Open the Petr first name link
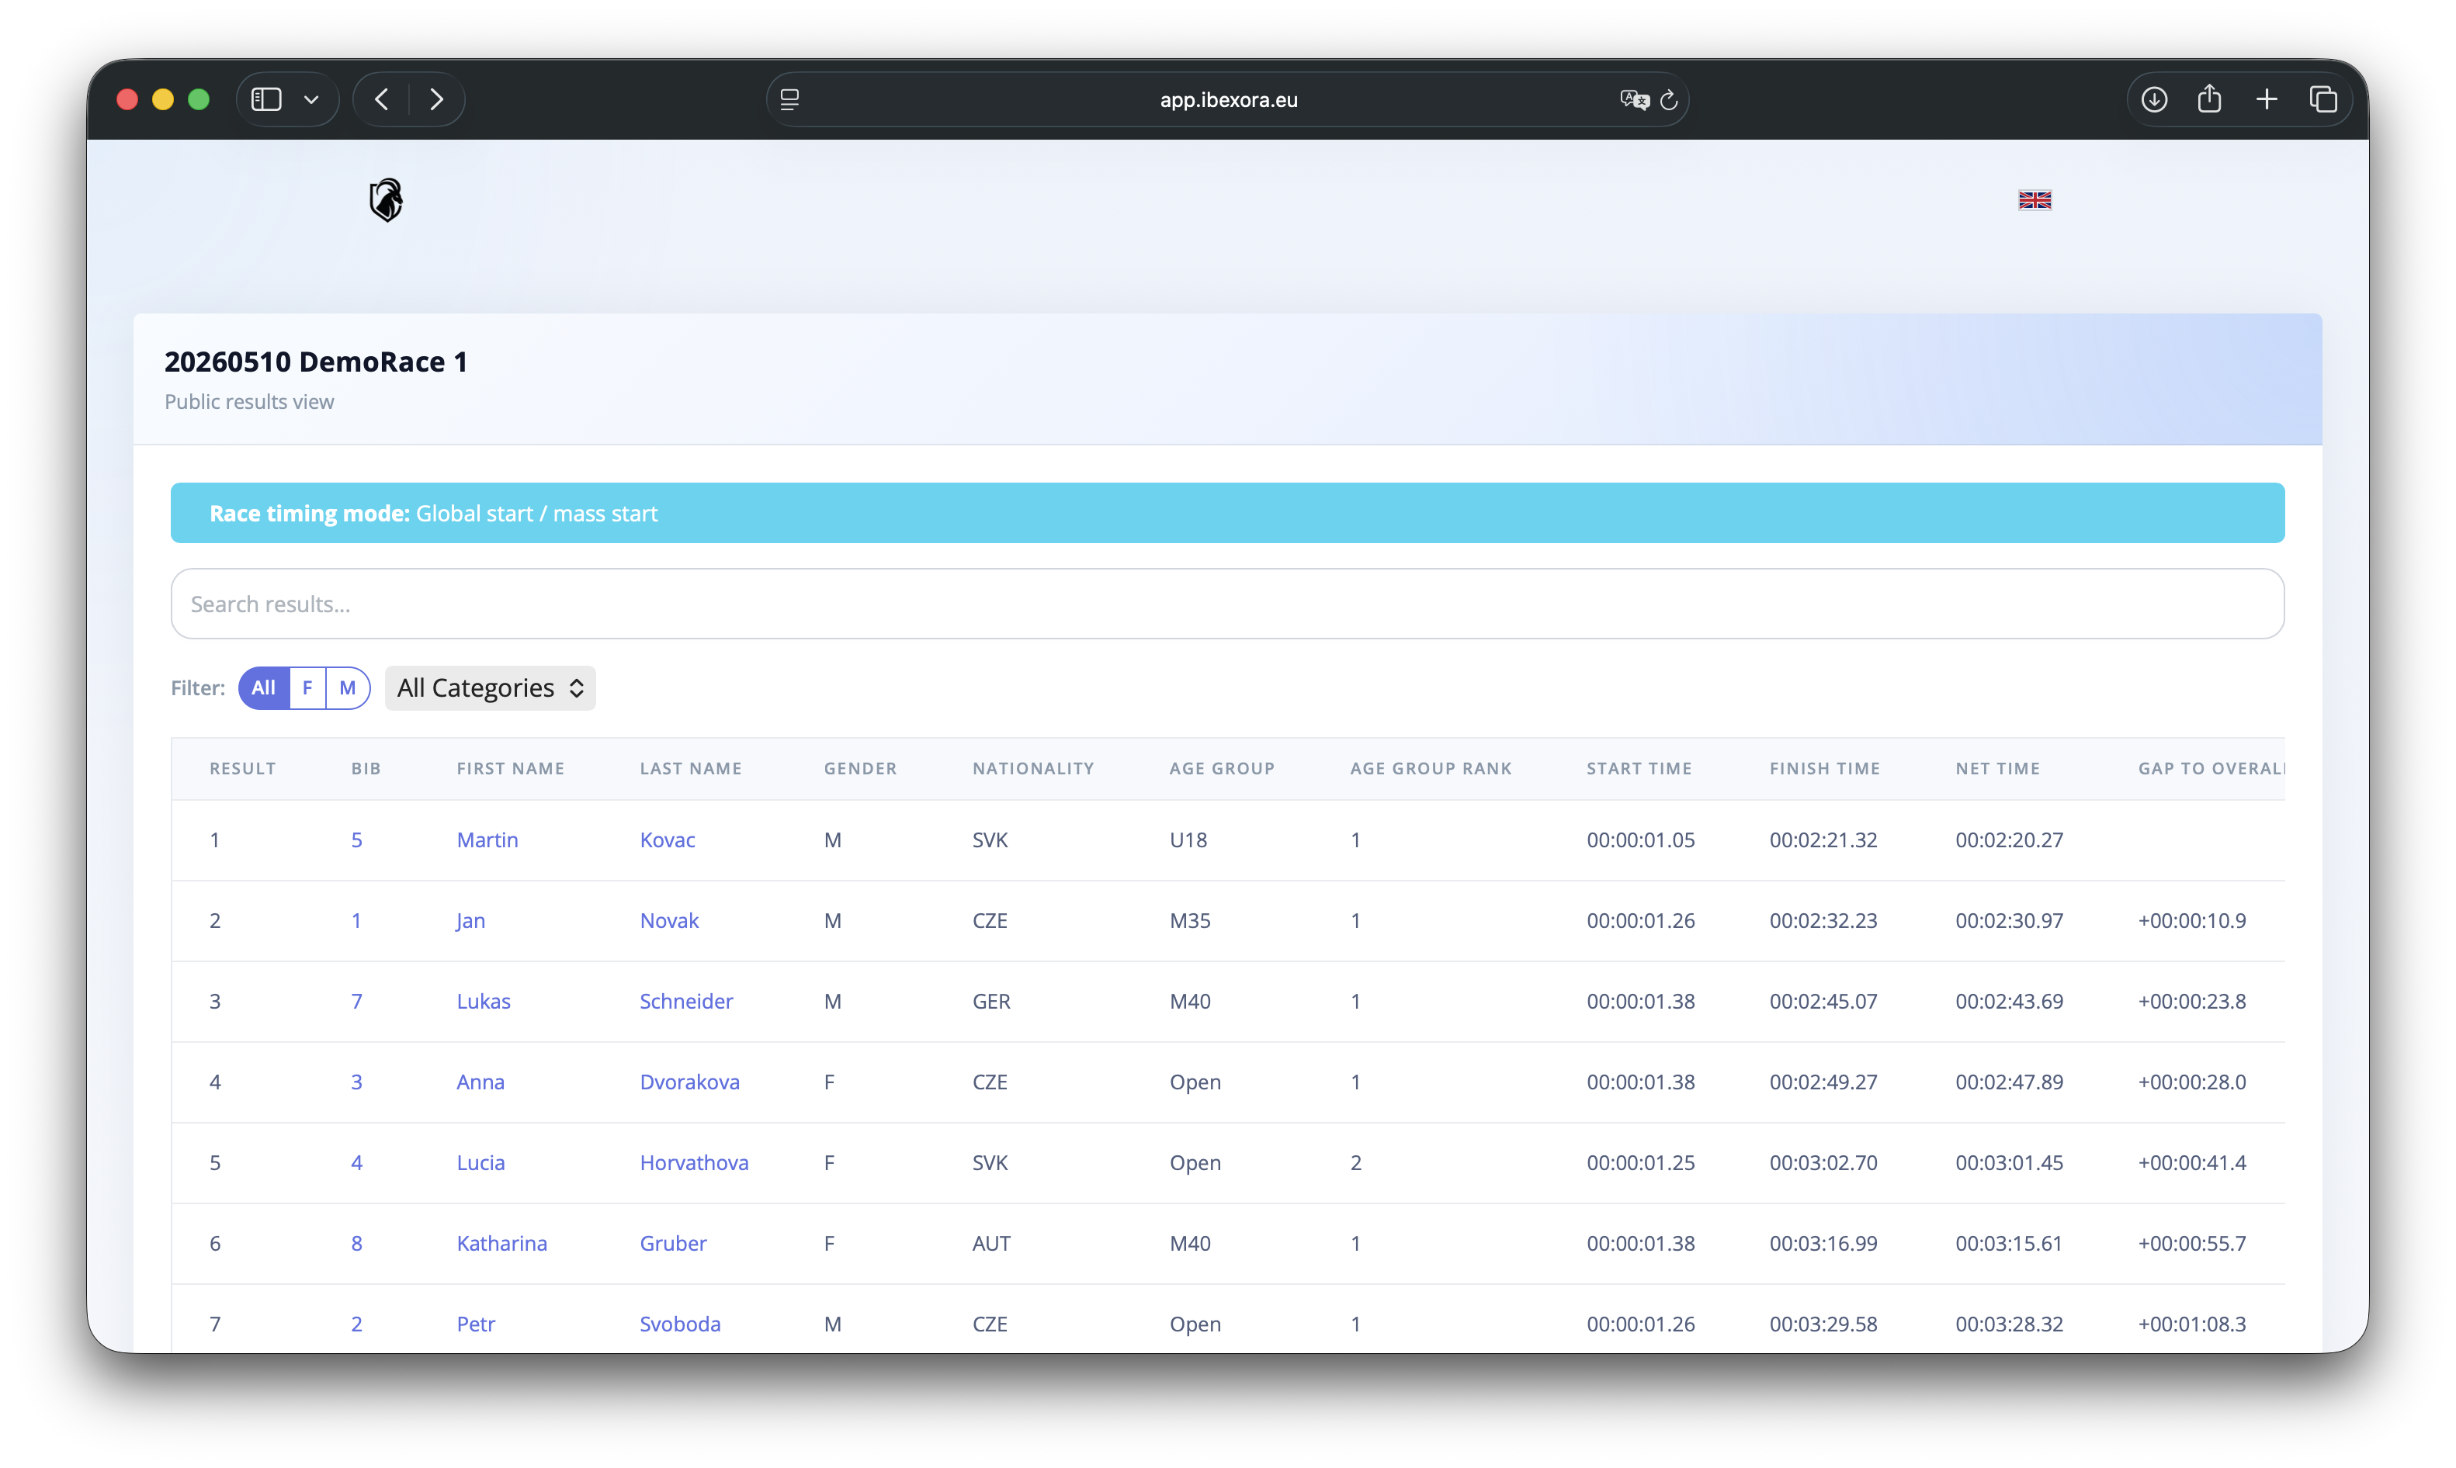The width and height of the screenshot is (2456, 1468). click(x=476, y=1324)
